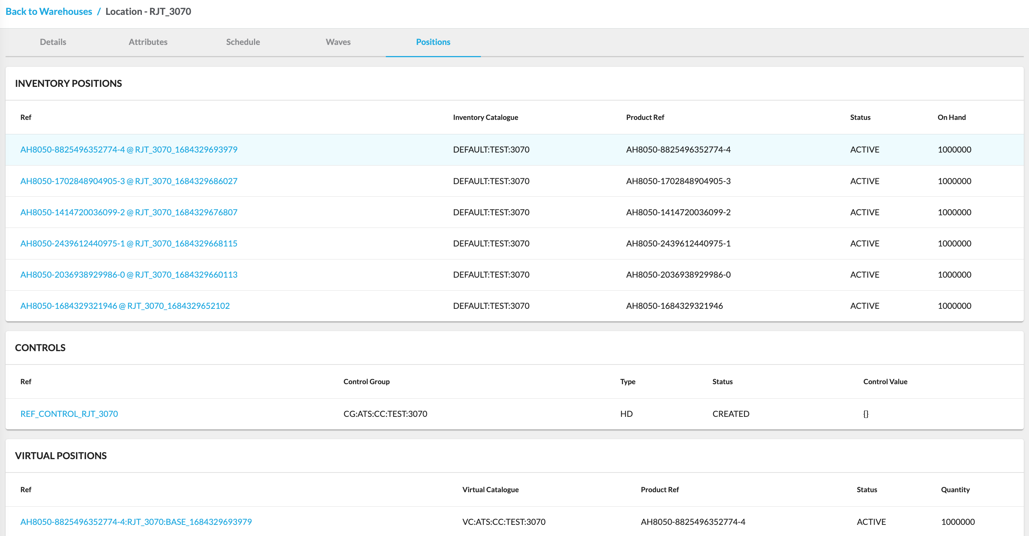Select the Waves tab
1029x536 pixels.
point(338,42)
